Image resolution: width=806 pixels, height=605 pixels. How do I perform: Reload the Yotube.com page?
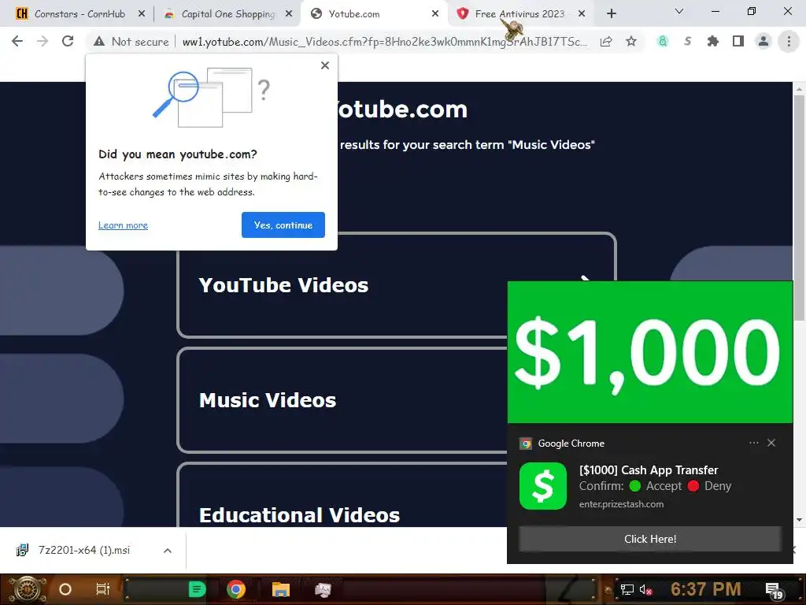click(68, 41)
